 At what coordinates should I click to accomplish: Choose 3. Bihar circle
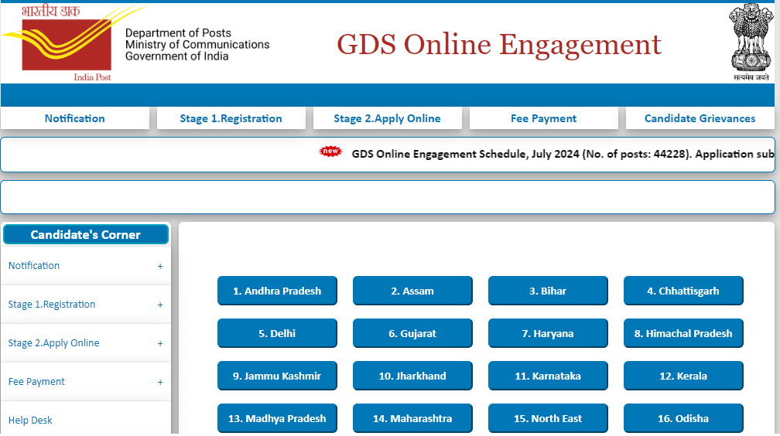[x=548, y=291]
